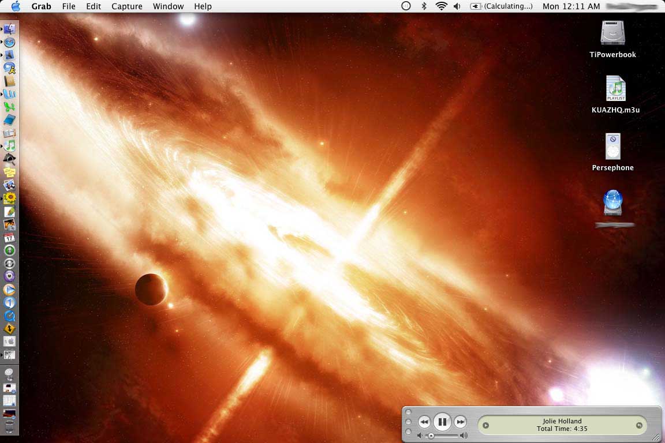Pause playback in iTunes mini player
Screen dimensions: 665x443
442,422
